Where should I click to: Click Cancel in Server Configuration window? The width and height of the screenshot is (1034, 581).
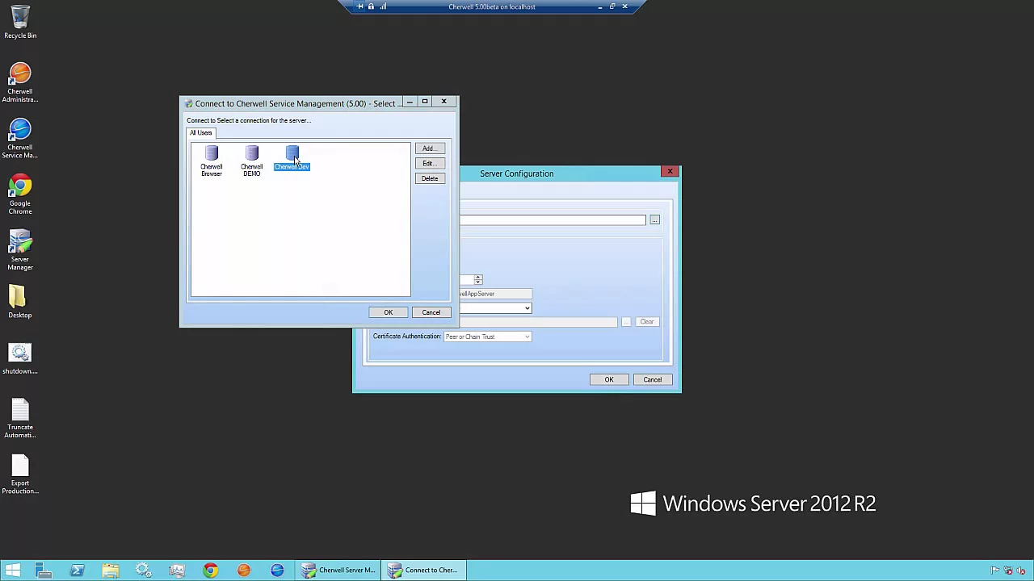652,379
